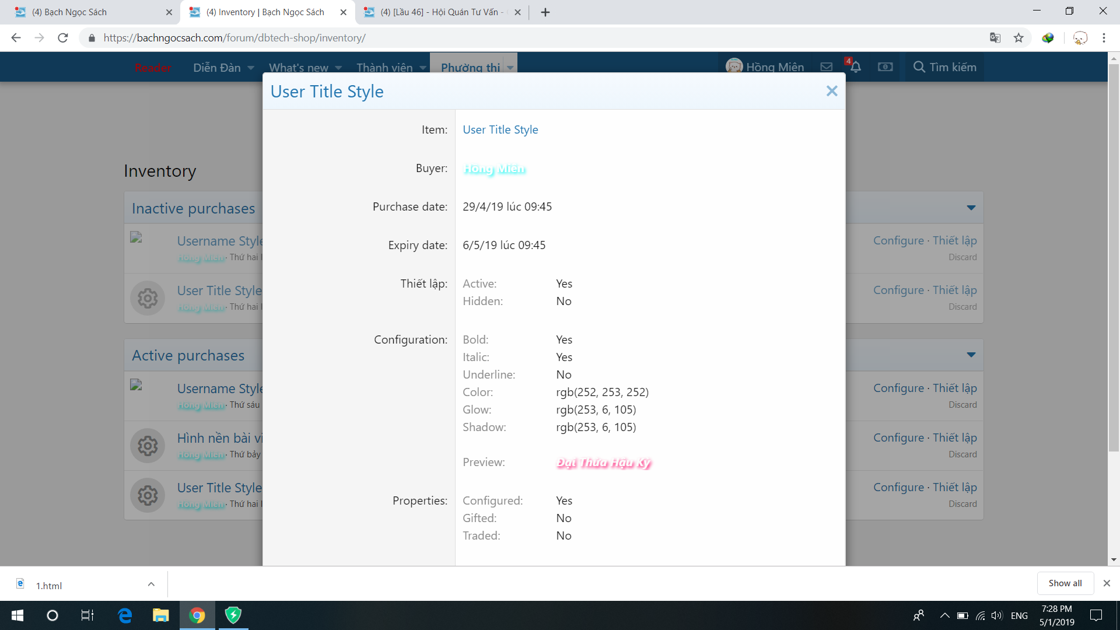Click Show all downloads button

[1065, 583]
